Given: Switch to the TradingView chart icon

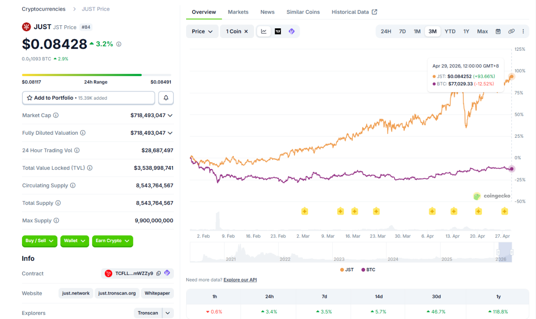Looking at the screenshot, I should click(x=278, y=31).
